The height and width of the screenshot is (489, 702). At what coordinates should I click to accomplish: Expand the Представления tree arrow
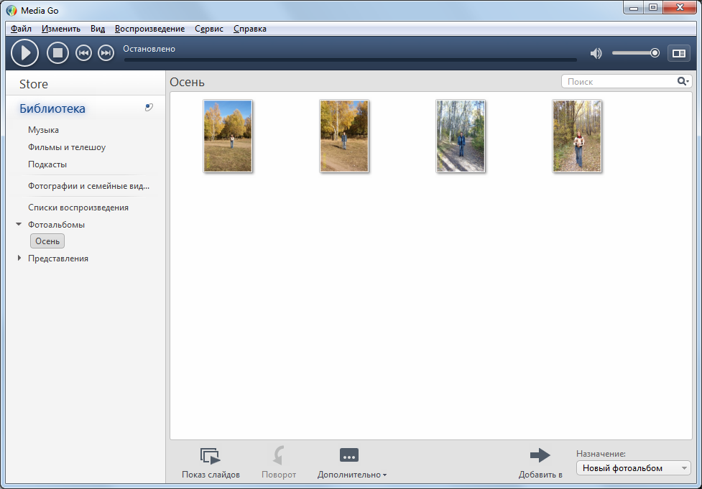19,259
